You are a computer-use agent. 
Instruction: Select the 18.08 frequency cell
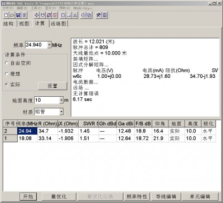tap(27, 138)
